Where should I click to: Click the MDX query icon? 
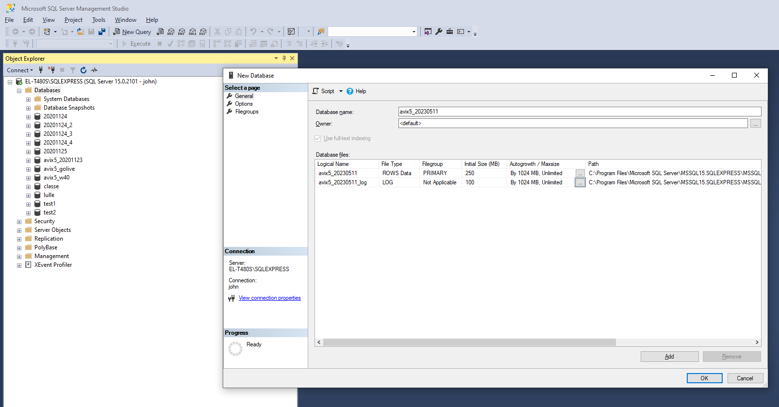point(171,32)
